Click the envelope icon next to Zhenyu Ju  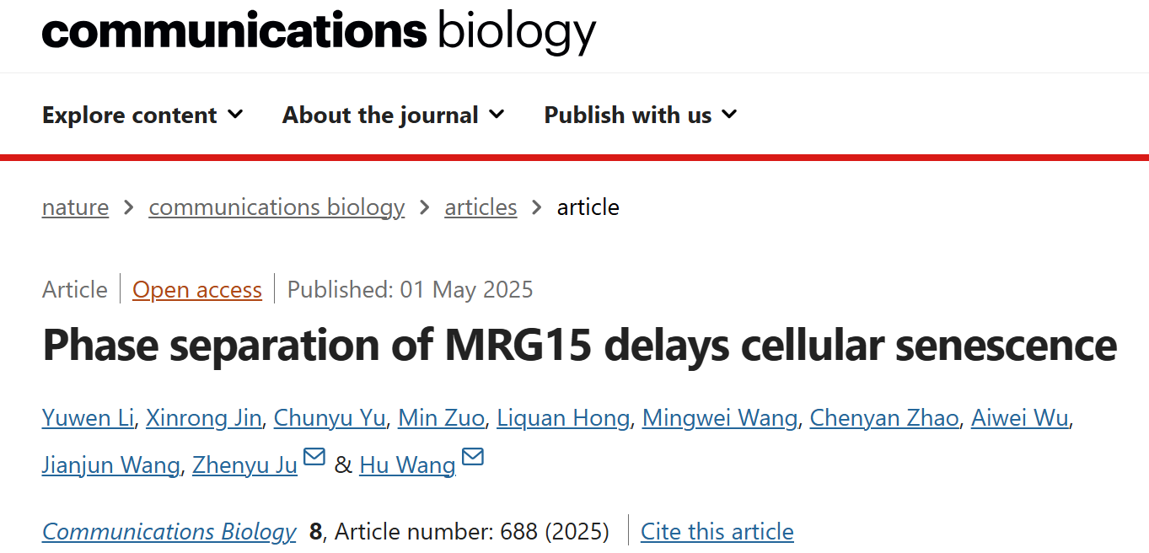[314, 458]
